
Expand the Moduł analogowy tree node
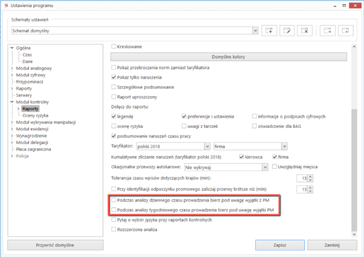12,68
